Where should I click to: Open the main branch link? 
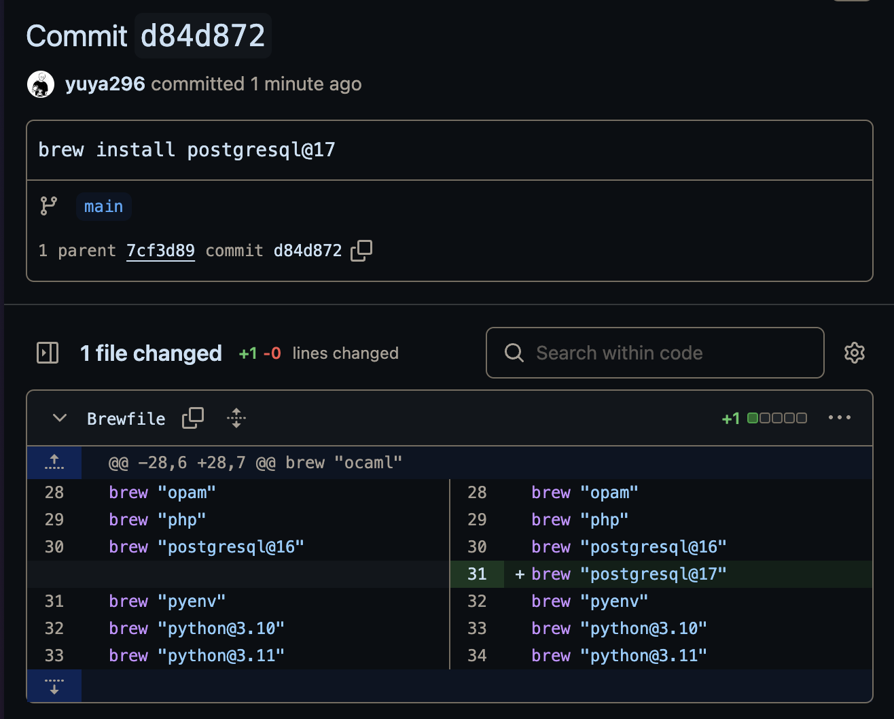coord(104,207)
